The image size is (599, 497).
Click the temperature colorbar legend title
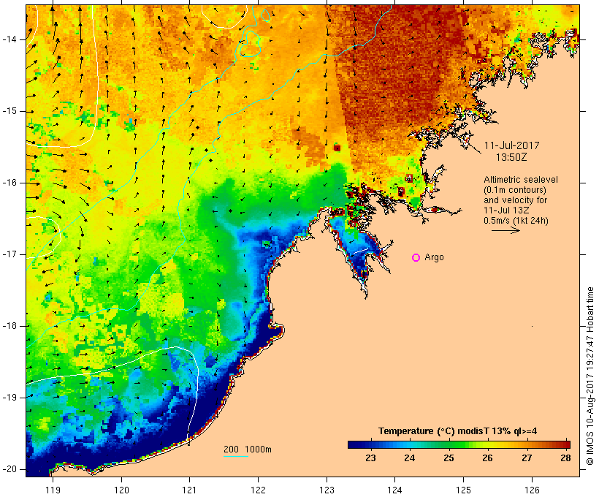(x=458, y=431)
